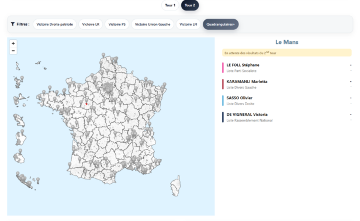The height and width of the screenshot is (221, 360).
Task: Click the Filtres label
Action: (x=23, y=24)
